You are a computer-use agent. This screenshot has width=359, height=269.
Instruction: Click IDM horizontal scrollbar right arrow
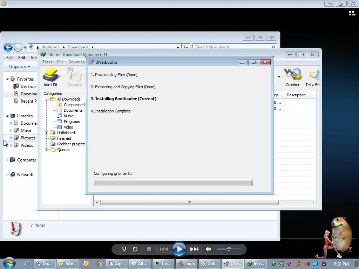coord(313,202)
